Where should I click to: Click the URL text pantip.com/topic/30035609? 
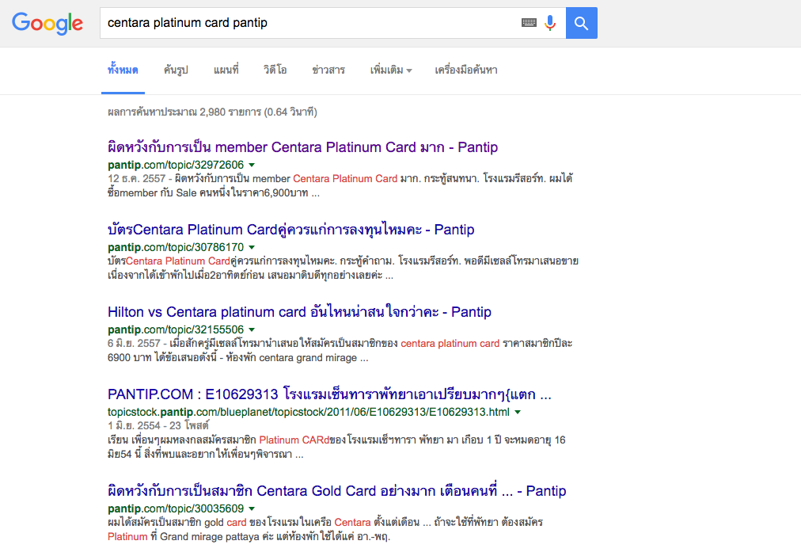176,508
